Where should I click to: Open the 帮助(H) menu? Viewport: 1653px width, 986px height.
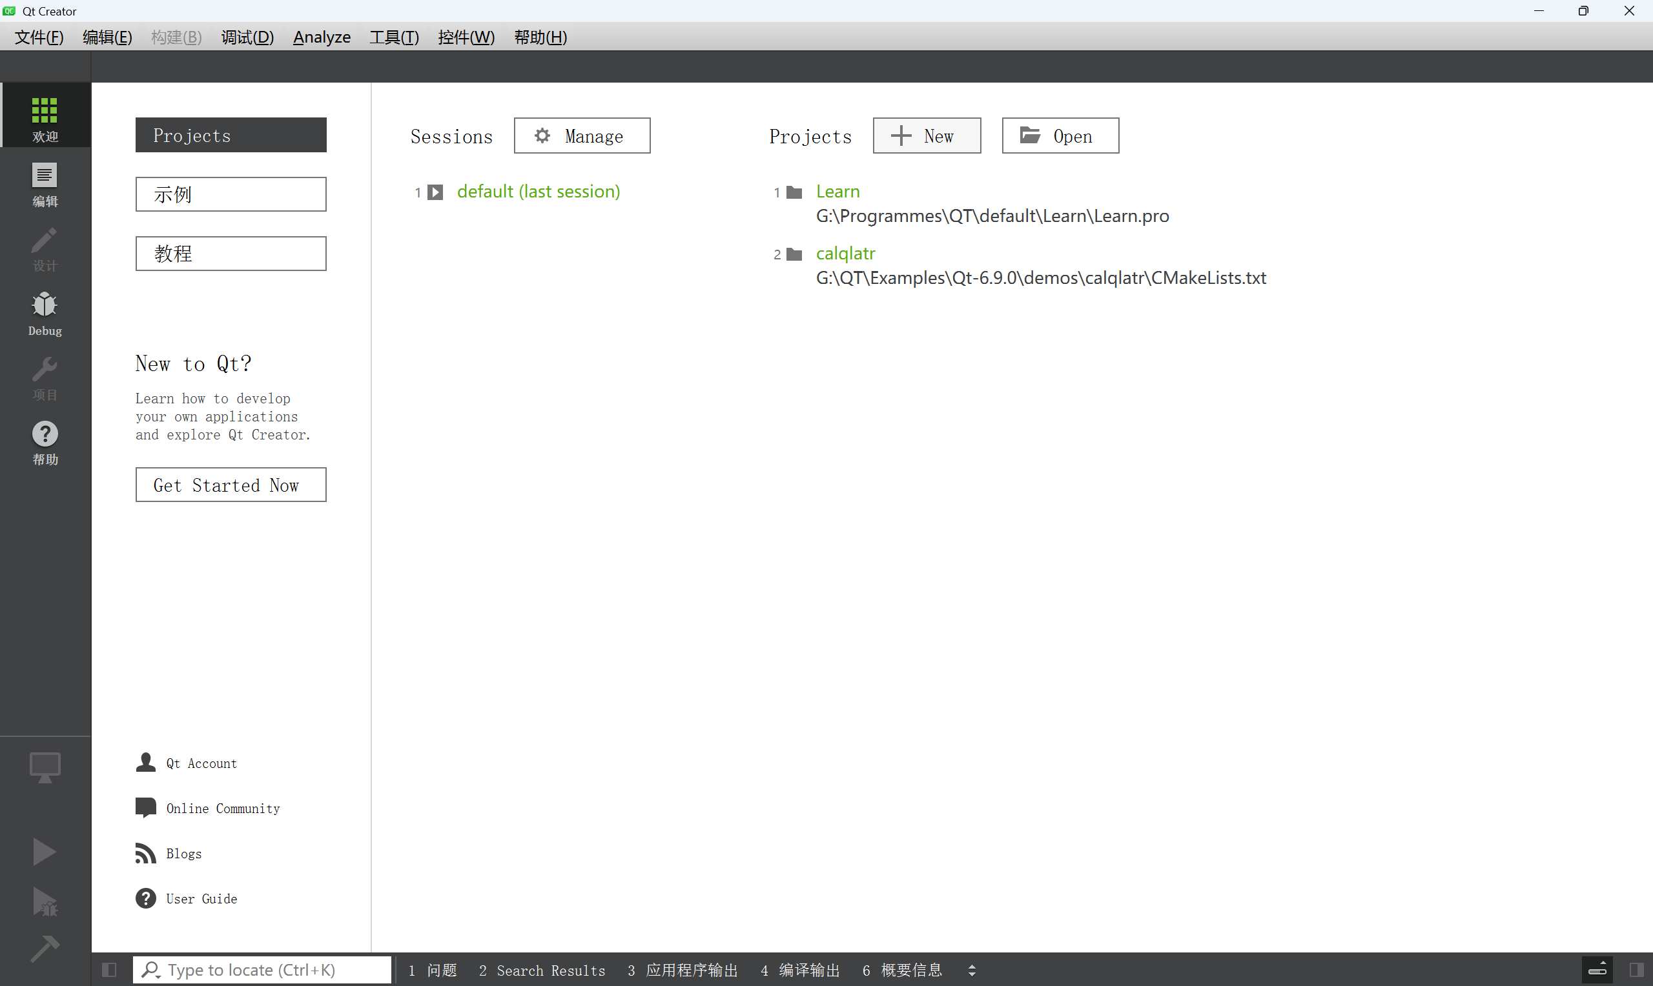coord(540,37)
